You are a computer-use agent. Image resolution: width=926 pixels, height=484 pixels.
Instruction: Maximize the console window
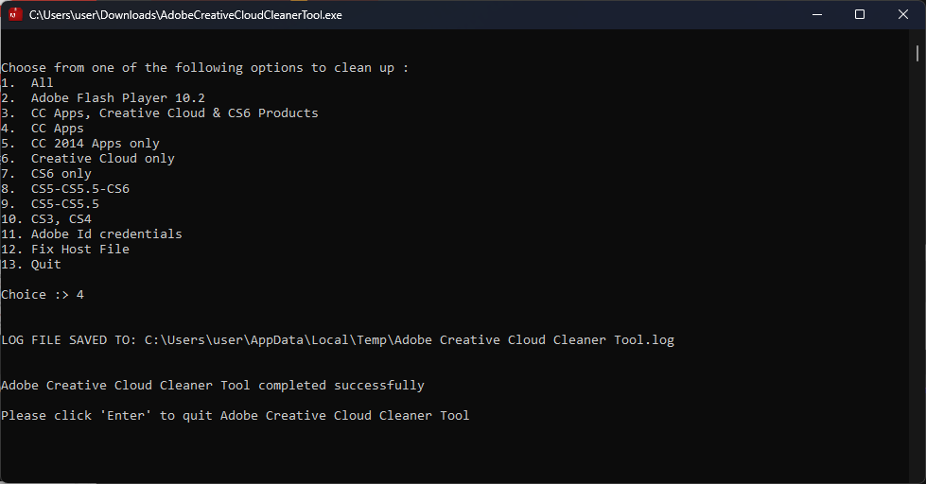[x=860, y=15]
